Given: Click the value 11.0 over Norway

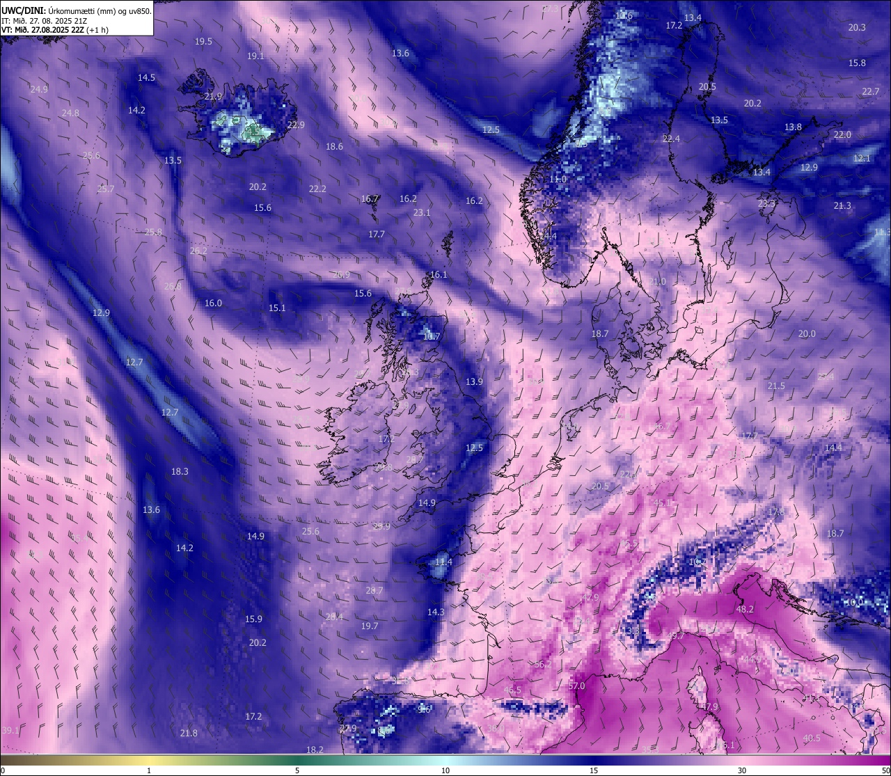Looking at the screenshot, I should (558, 180).
